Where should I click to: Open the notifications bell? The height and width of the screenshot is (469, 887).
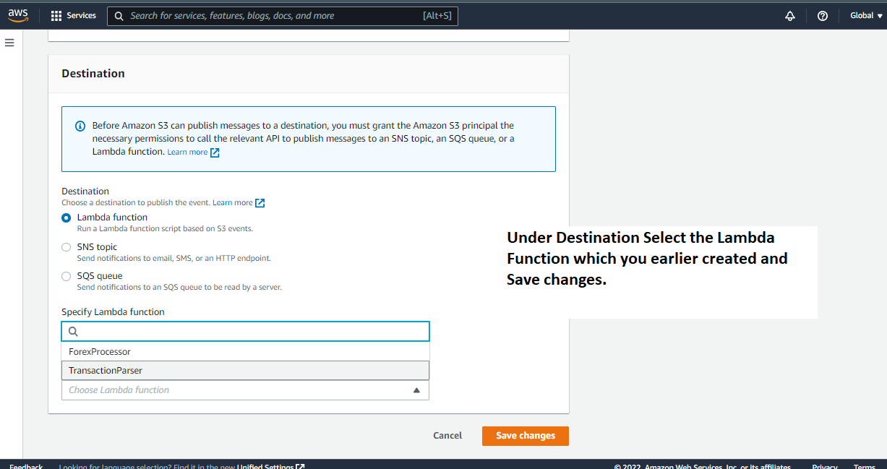790,16
